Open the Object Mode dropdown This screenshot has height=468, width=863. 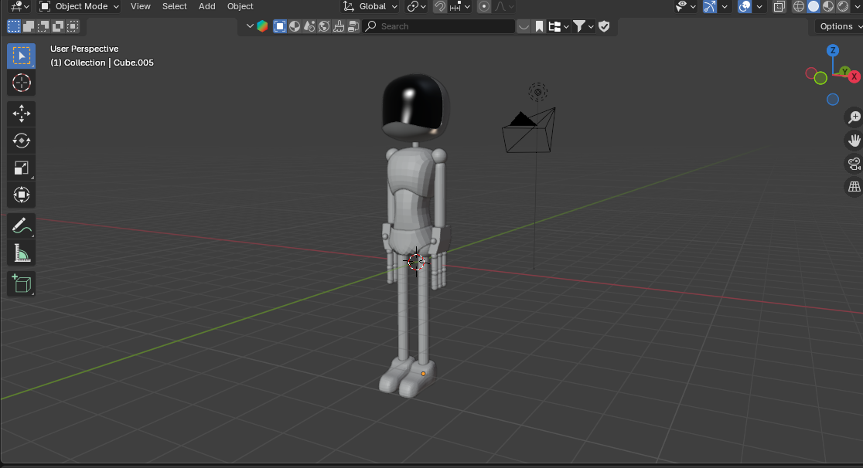(79, 6)
